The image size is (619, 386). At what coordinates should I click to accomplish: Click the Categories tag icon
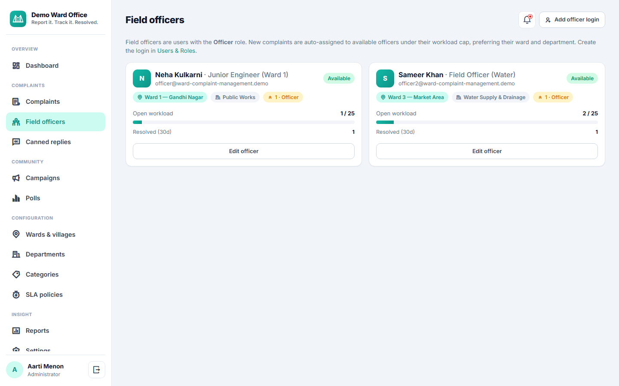tap(16, 274)
